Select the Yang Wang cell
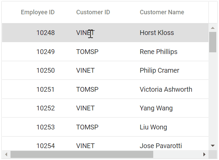 pos(156,108)
